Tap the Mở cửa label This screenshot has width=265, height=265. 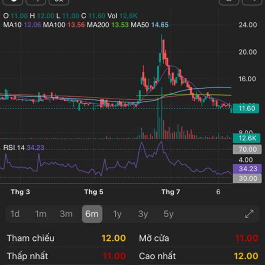pyautogui.click(x=154, y=238)
